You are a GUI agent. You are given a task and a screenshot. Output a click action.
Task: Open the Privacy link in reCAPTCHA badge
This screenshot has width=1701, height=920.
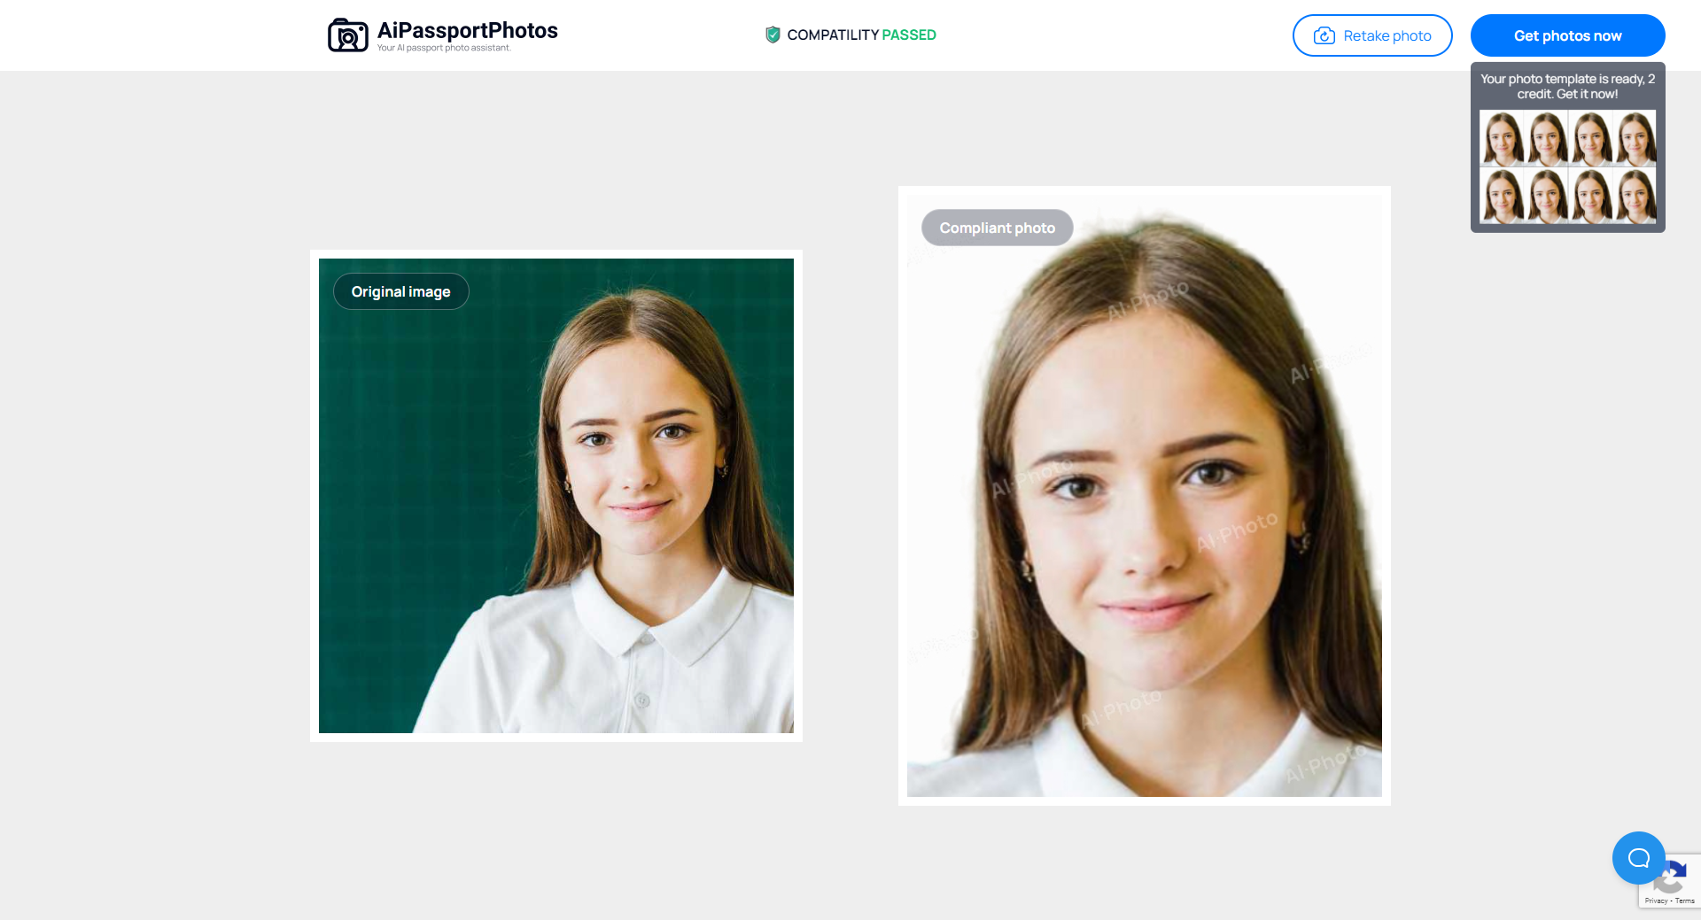pyautogui.click(x=1655, y=901)
